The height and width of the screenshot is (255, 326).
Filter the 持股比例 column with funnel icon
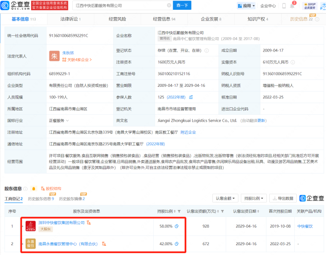(x=179, y=211)
